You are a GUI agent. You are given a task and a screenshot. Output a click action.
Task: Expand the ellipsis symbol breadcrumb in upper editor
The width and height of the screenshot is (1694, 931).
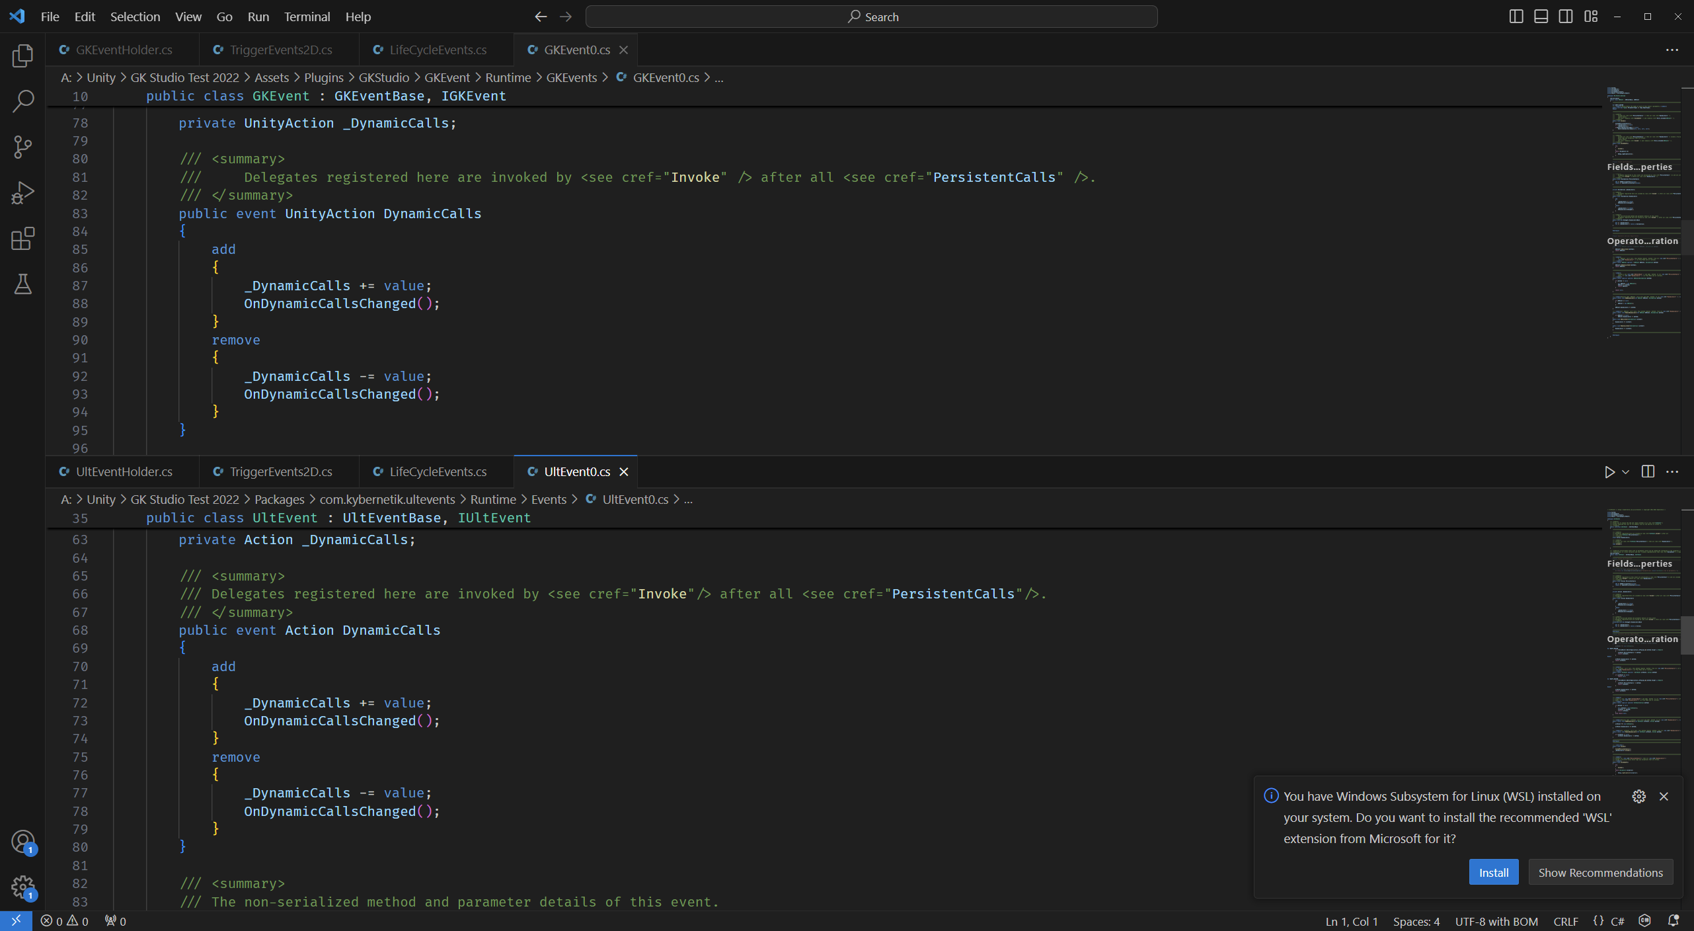tap(719, 77)
